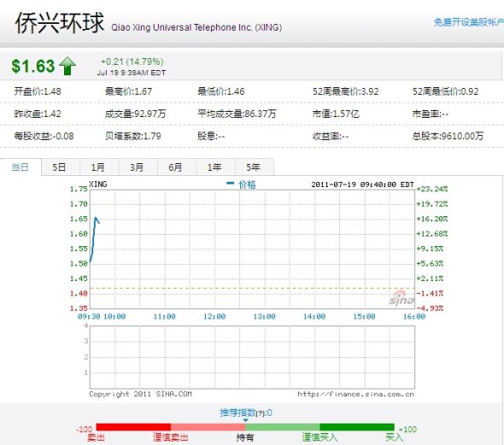Click the 价格 legend marker
Image resolution: width=504 pixels, height=445 pixels.
(x=230, y=184)
